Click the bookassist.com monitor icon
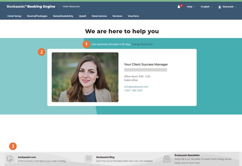242x166 pixels. tap(10, 159)
